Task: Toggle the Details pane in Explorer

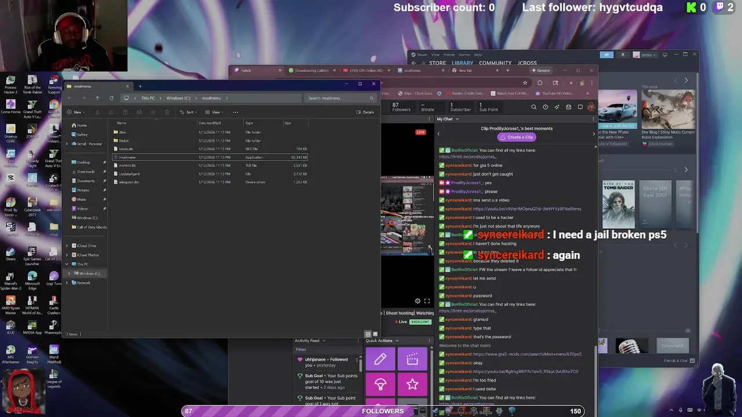Action: [x=365, y=112]
